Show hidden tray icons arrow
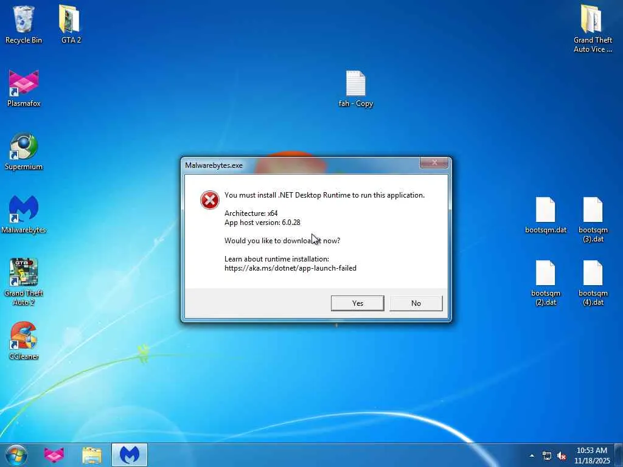The width and height of the screenshot is (623, 467). (x=532, y=455)
